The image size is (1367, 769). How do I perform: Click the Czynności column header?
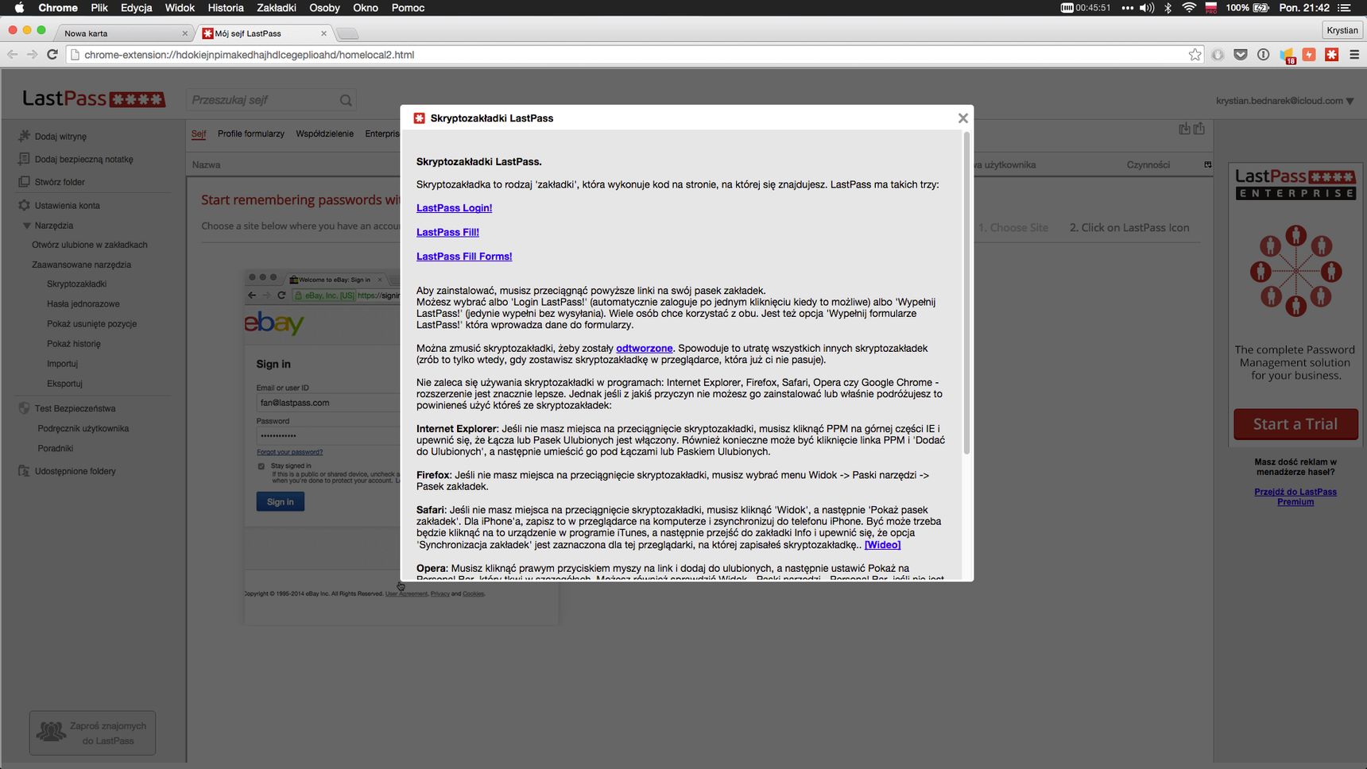point(1148,164)
